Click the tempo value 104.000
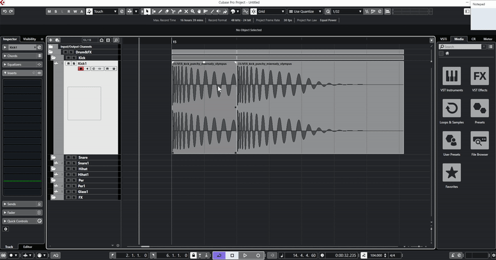The image size is (496, 260). click(376, 256)
